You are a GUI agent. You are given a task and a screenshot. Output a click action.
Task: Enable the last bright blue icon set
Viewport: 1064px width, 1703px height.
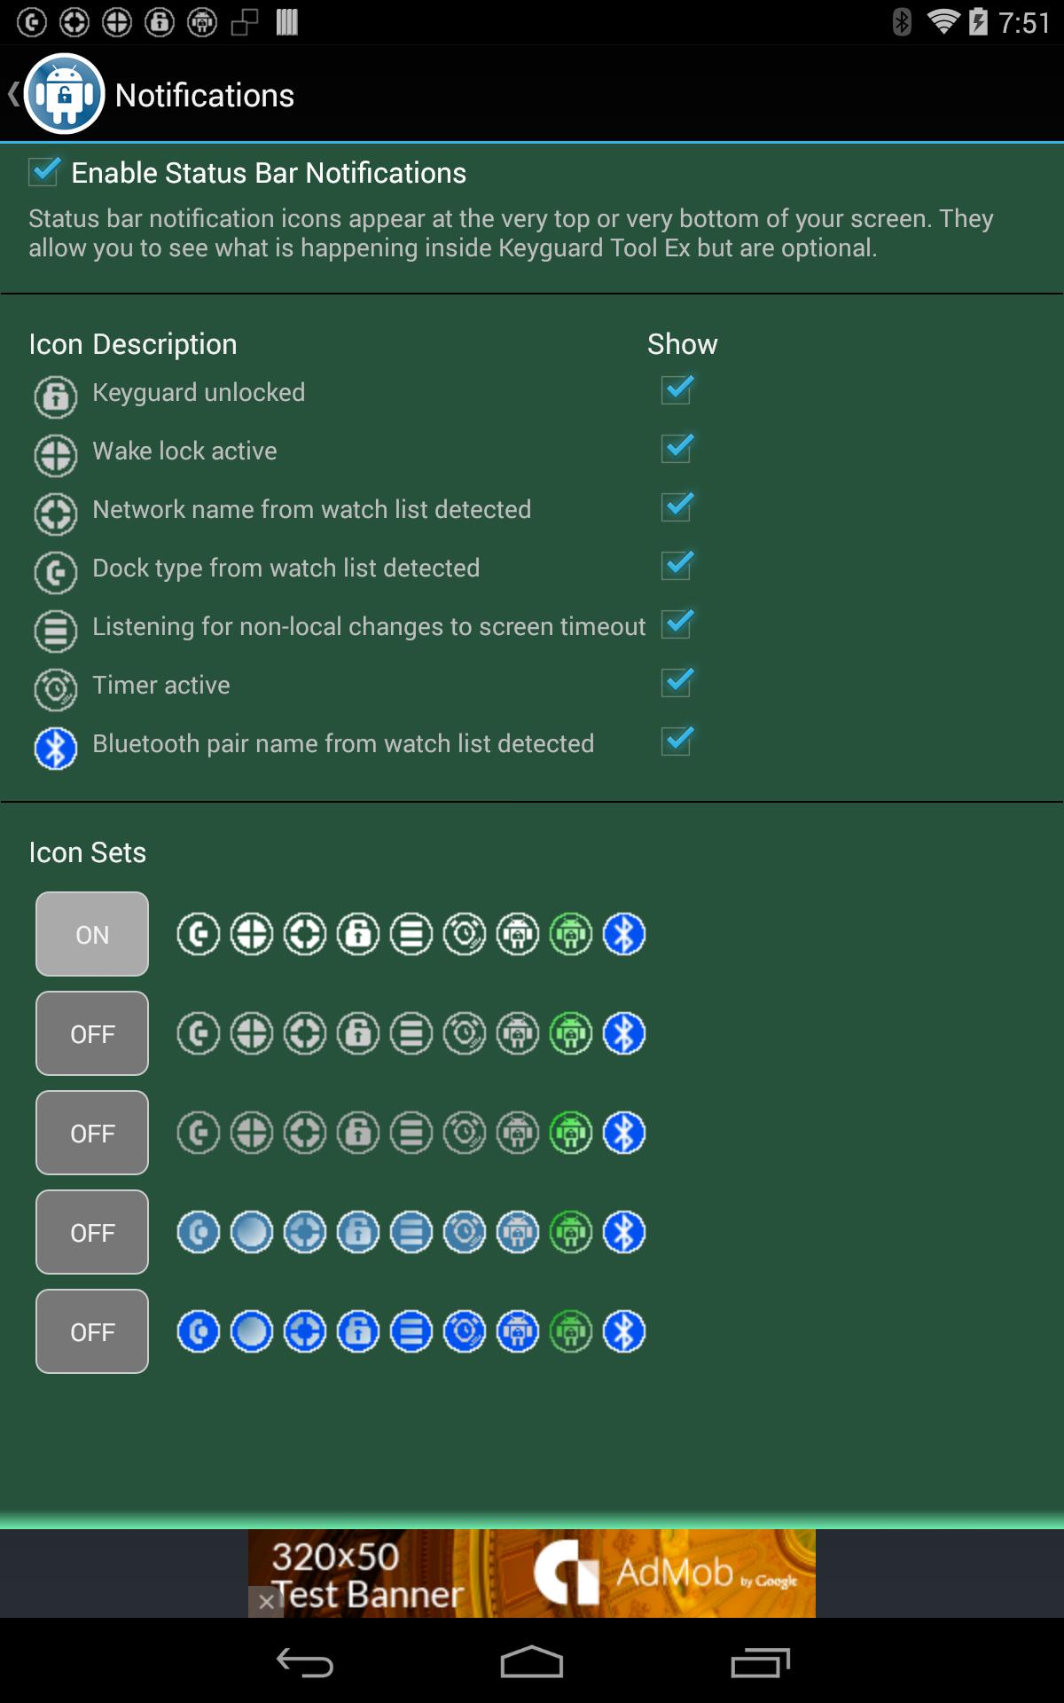pyautogui.click(x=92, y=1331)
